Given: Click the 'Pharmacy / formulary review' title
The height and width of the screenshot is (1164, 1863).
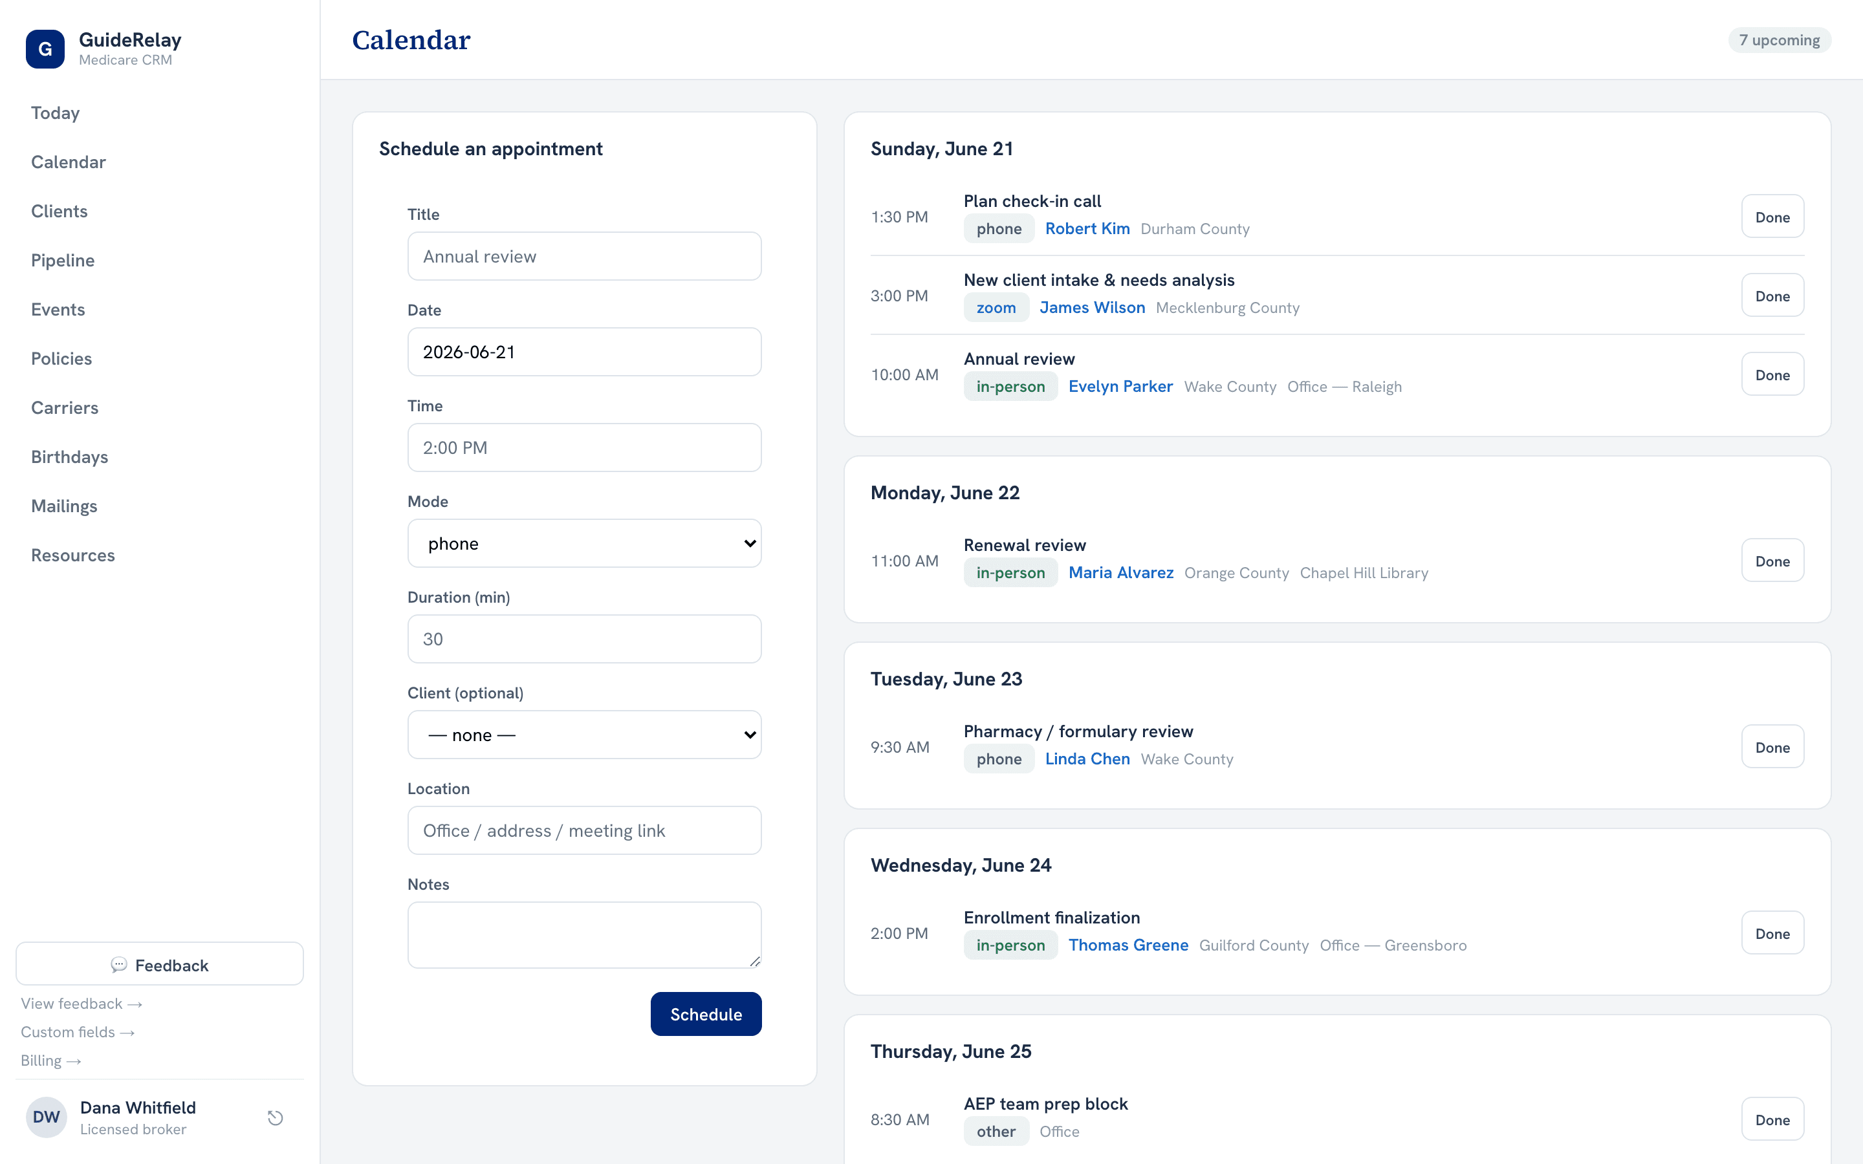Looking at the screenshot, I should point(1078,731).
